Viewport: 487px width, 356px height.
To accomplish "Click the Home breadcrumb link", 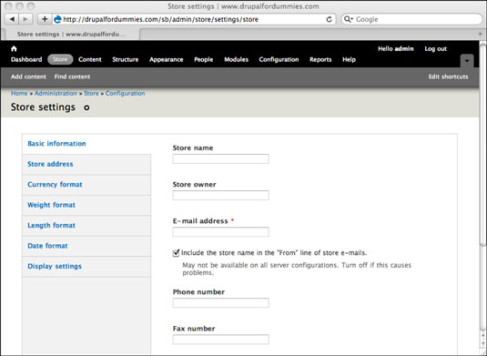I will 19,93.
